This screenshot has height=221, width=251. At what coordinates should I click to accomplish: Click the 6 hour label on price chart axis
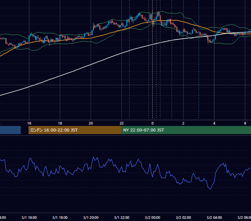pos(245,123)
